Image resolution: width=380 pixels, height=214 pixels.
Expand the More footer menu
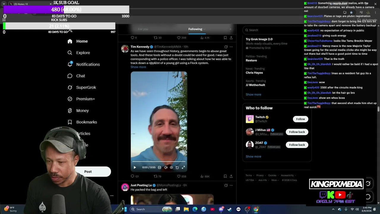(x=275, y=180)
